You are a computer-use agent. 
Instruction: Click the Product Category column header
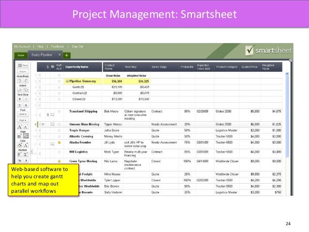[x=227, y=67]
